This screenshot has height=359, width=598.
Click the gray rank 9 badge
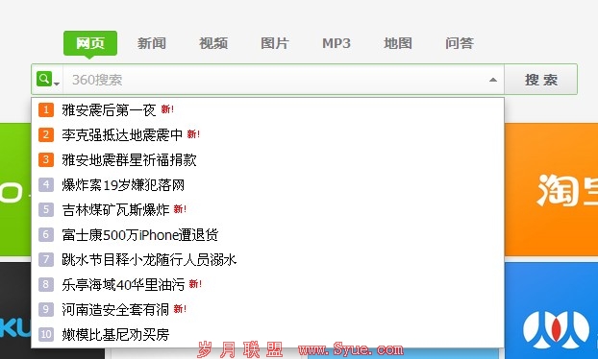click(46, 309)
